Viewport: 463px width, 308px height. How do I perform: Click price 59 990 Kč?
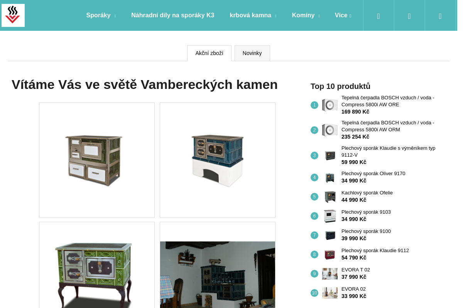click(354, 162)
